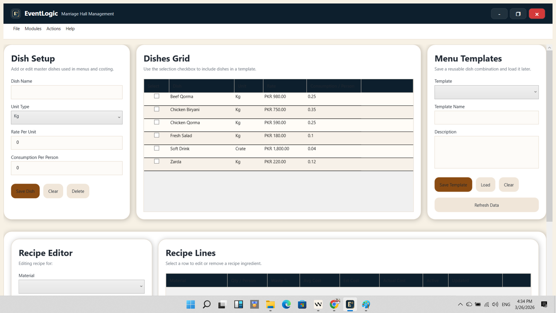
Task: Click the Save Template button
Action: pyautogui.click(x=453, y=184)
